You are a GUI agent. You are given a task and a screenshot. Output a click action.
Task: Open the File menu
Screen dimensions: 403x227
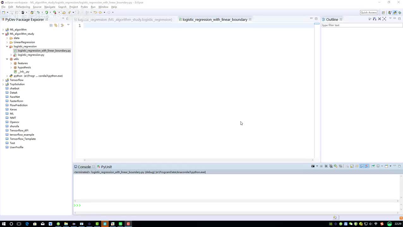point(3,7)
